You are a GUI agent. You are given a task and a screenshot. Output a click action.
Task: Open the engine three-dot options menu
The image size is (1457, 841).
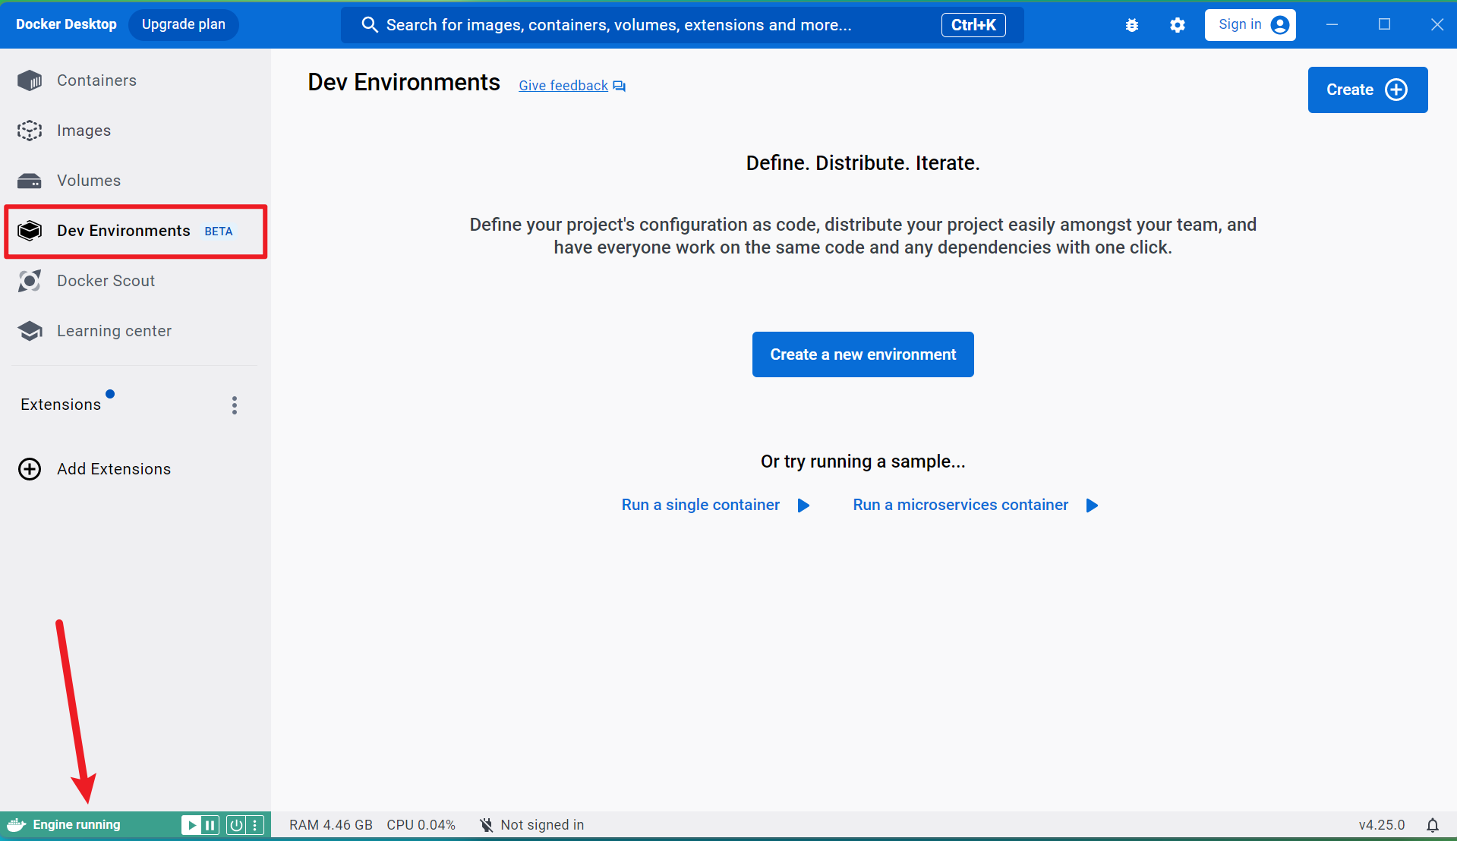pos(255,825)
